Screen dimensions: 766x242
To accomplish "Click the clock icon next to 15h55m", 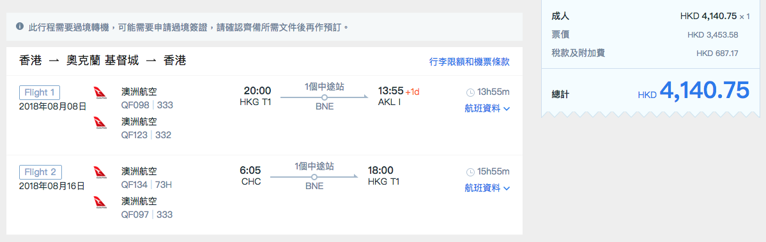I will 470,171.
